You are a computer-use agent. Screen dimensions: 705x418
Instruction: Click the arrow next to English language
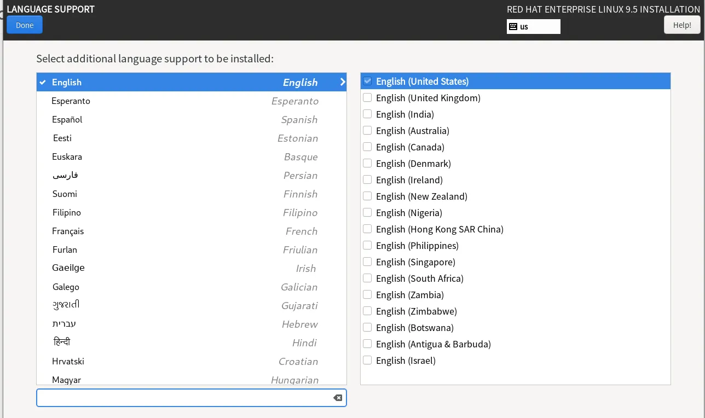point(343,82)
